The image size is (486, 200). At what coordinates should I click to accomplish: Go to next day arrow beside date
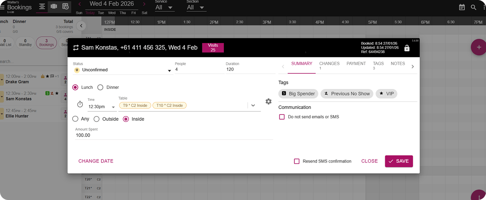point(144,4)
